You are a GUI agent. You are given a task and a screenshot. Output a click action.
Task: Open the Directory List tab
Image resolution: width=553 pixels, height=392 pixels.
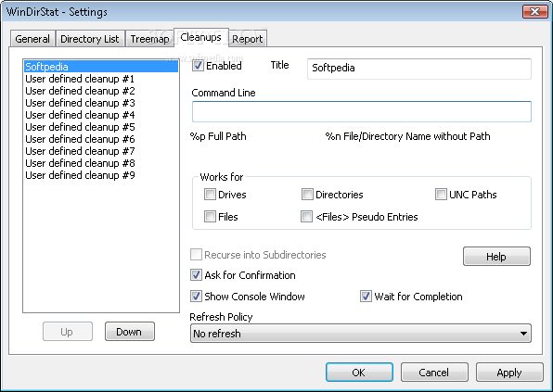coord(90,39)
